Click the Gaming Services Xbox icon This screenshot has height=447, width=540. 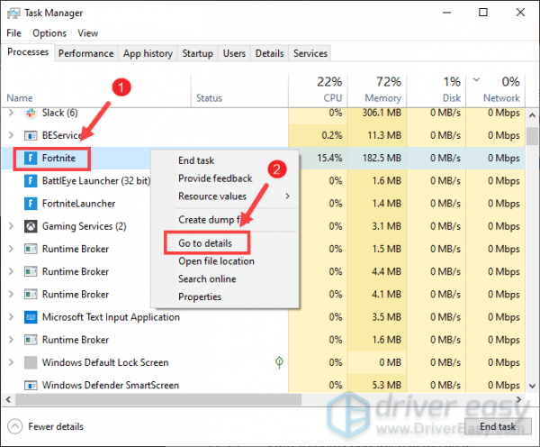(x=29, y=226)
